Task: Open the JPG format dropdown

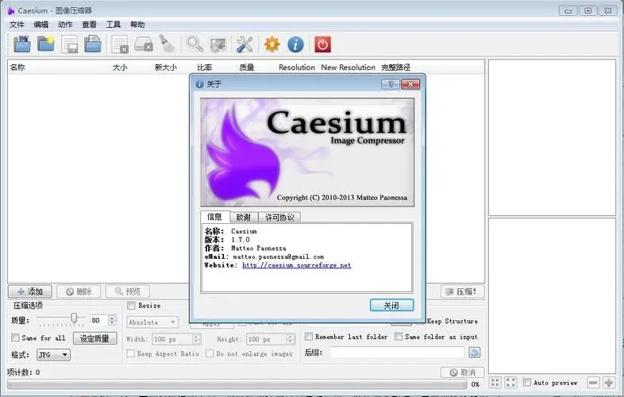Action: pos(53,354)
